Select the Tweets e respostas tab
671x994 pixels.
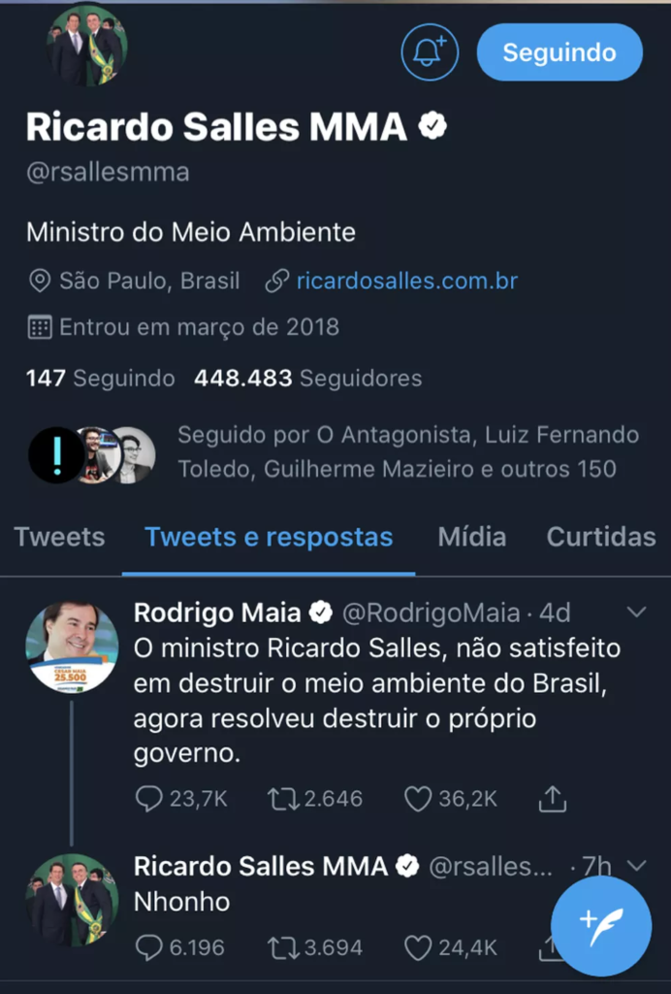click(269, 537)
